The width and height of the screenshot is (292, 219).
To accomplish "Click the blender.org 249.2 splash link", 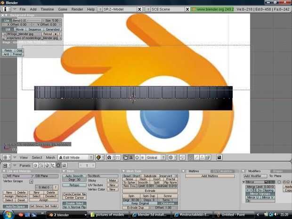I will [212, 9].
